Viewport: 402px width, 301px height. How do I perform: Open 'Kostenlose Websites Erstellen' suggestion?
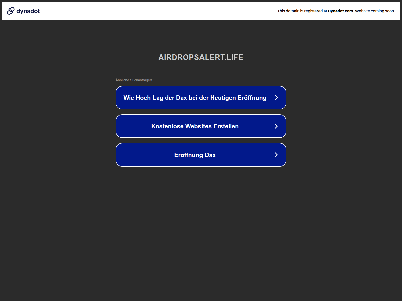(x=195, y=126)
